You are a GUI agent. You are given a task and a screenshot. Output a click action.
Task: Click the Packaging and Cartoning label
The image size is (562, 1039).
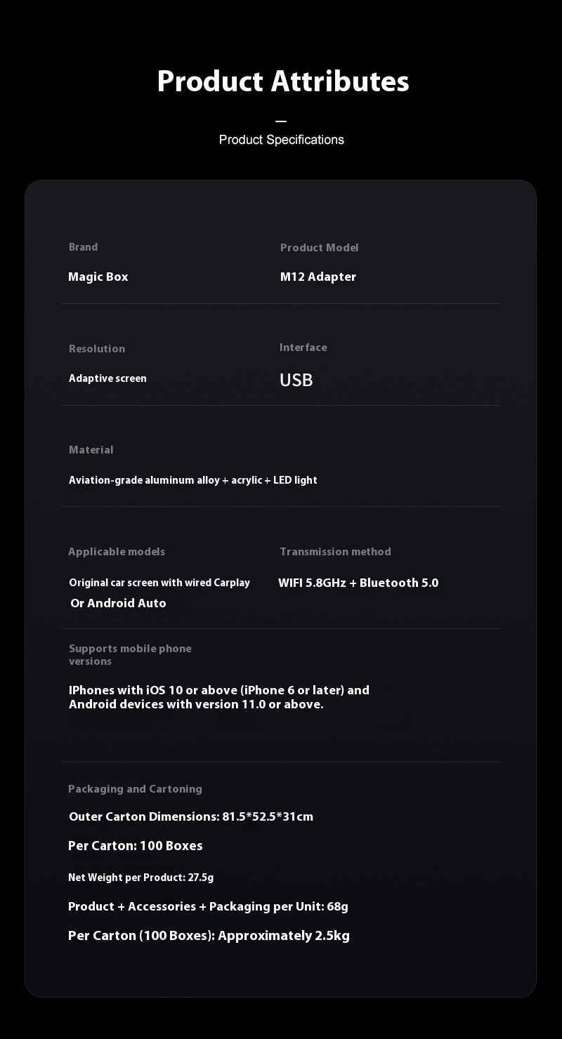[135, 789]
